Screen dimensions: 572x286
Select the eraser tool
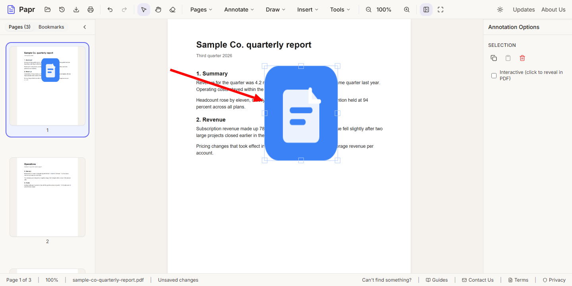coord(172,10)
